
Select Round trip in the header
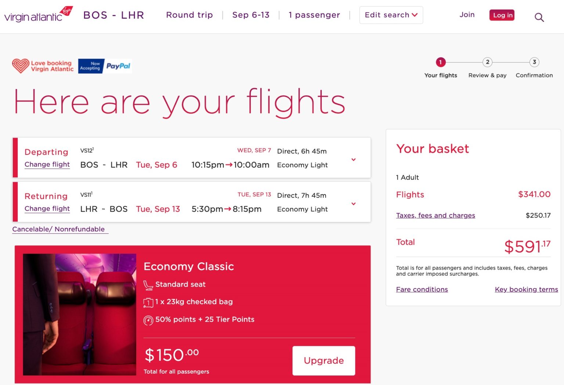click(x=189, y=15)
